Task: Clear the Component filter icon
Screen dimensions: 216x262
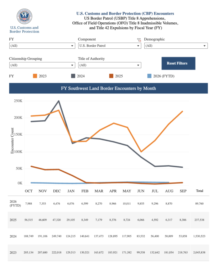Action: click(x=139, y=40)
